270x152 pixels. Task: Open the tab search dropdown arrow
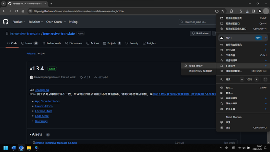pyautogui.click(x=3, y=3)
